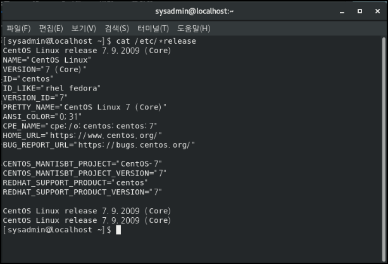Click the NAME="CentOS Linux" line
Image resolution: width=388 pixels, height=264 pixels.
point(47,60)
